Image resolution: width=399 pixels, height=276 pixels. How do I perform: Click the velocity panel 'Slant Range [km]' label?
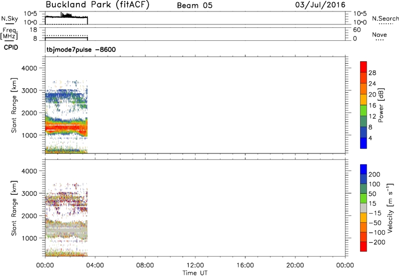pyautogui.click(x=14, y=208)
